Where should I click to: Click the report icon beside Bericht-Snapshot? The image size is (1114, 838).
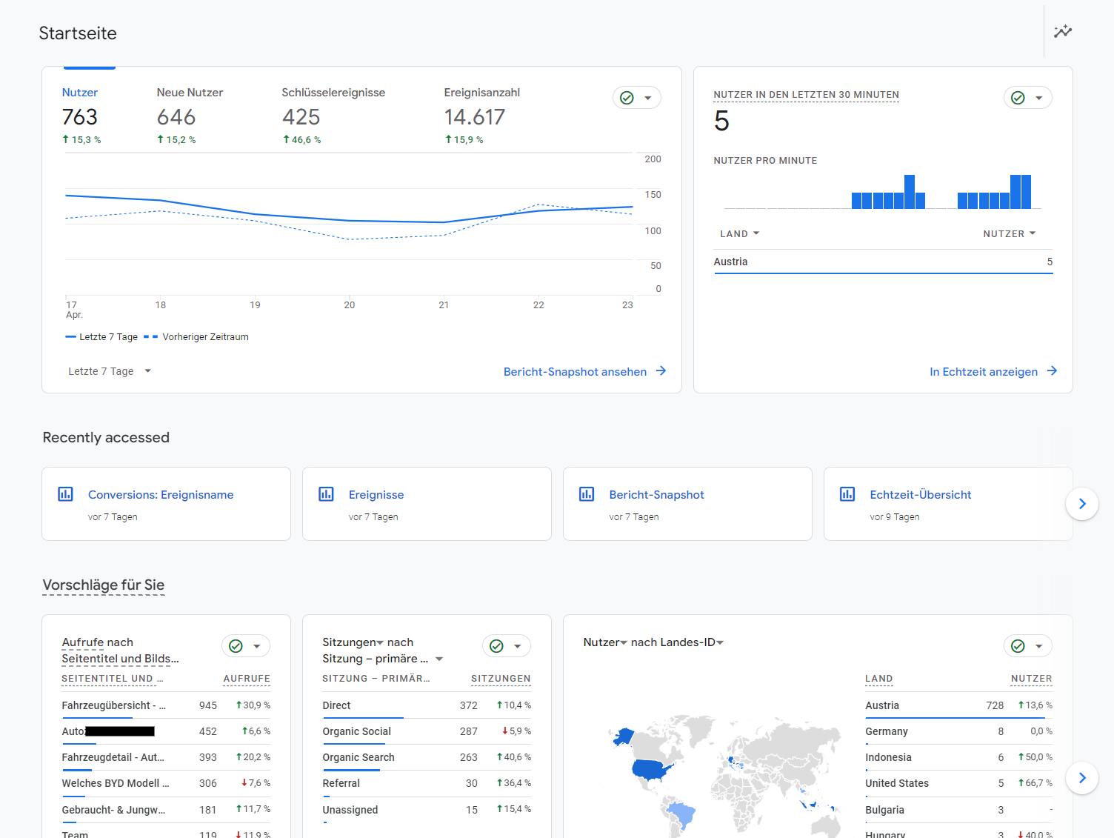587,494
